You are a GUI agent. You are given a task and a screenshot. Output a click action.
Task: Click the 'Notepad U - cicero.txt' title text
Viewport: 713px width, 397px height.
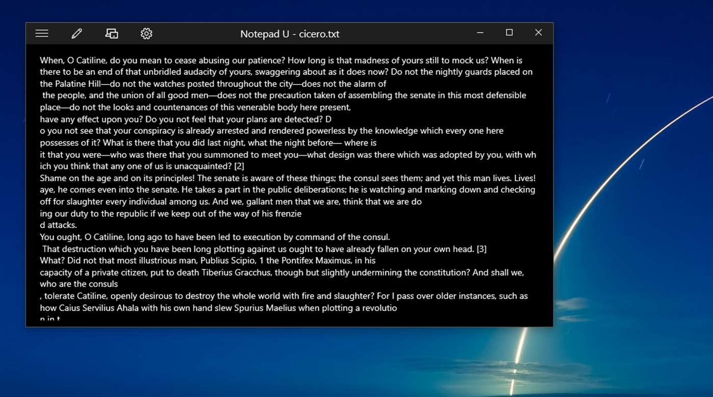click(x=290, y=34)
